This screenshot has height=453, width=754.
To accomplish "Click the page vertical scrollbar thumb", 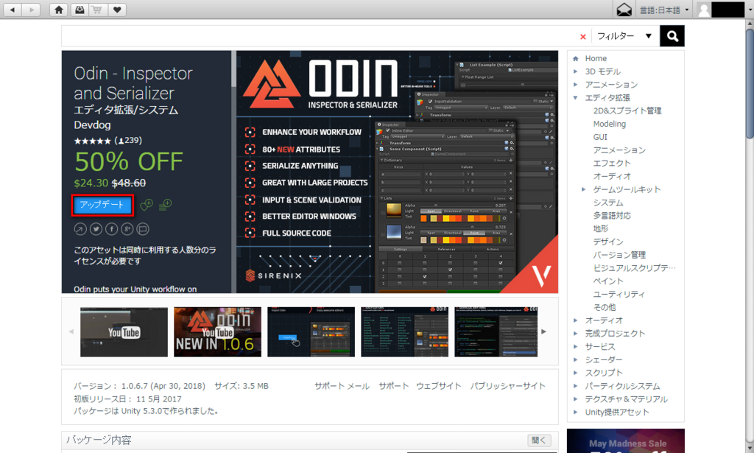I will click(749, 84).
